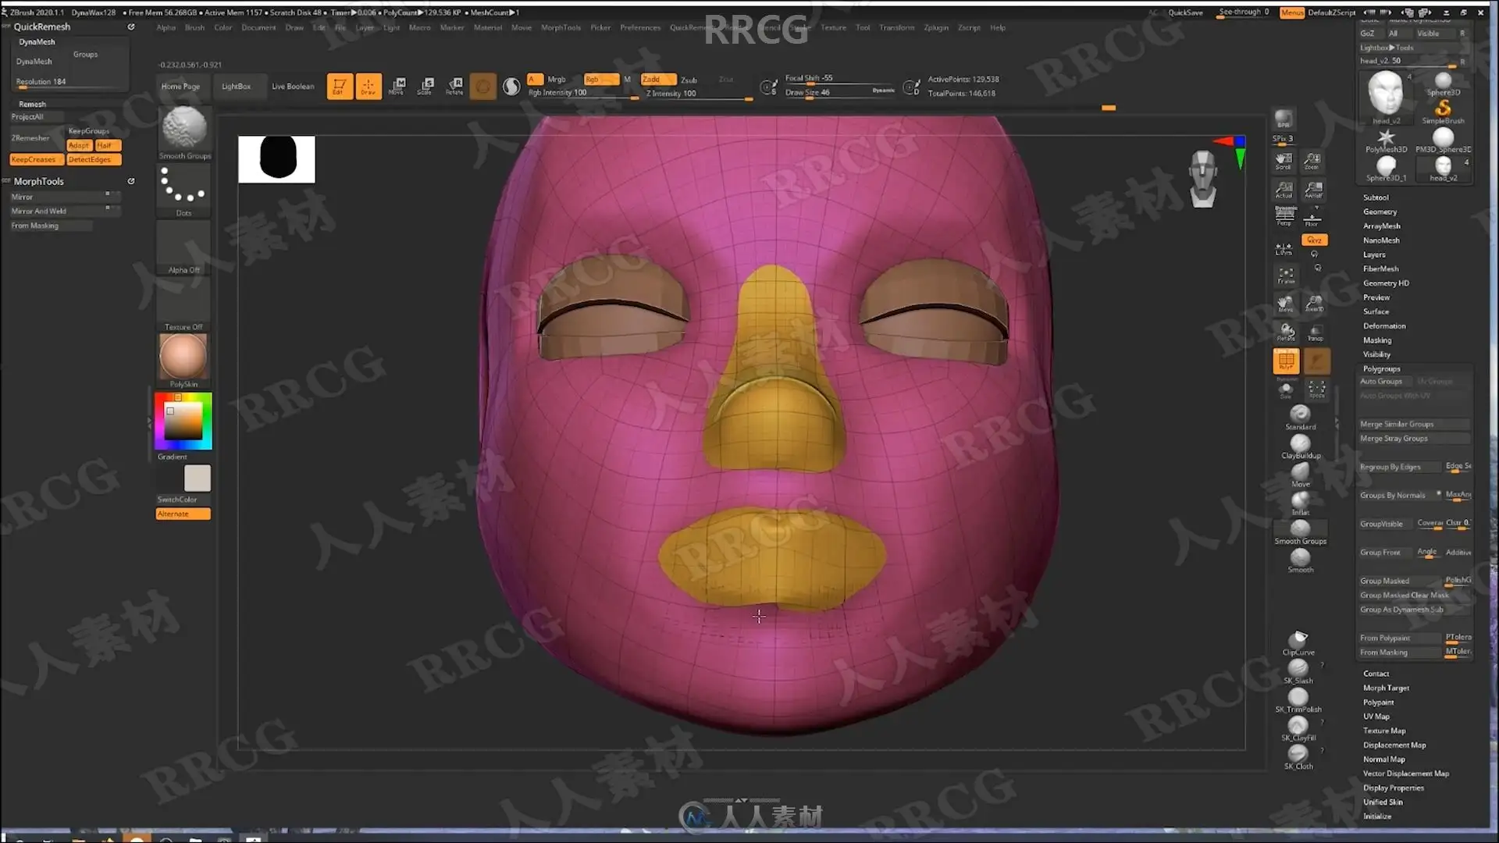Image resolution: width=1499 pixels, height=843 pixels.
Task: Expand the UV Map section
Action: (1376, 717)
